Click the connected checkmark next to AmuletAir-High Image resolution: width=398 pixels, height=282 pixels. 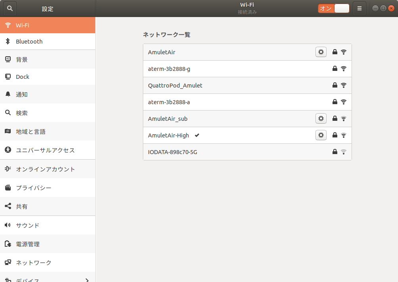(x=197, y=135)
